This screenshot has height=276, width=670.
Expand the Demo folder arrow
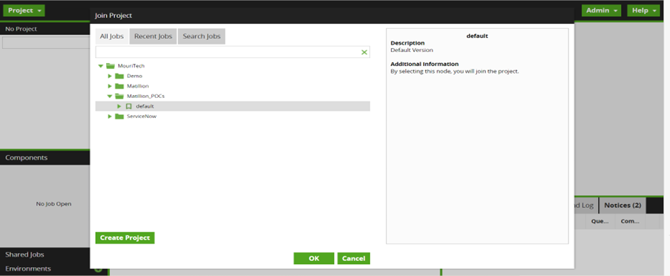110,76
